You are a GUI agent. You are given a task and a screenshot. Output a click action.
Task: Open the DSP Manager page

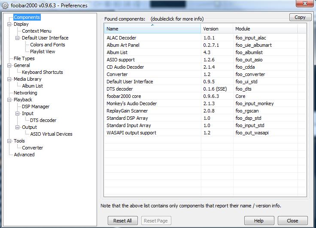pos(36,106)
